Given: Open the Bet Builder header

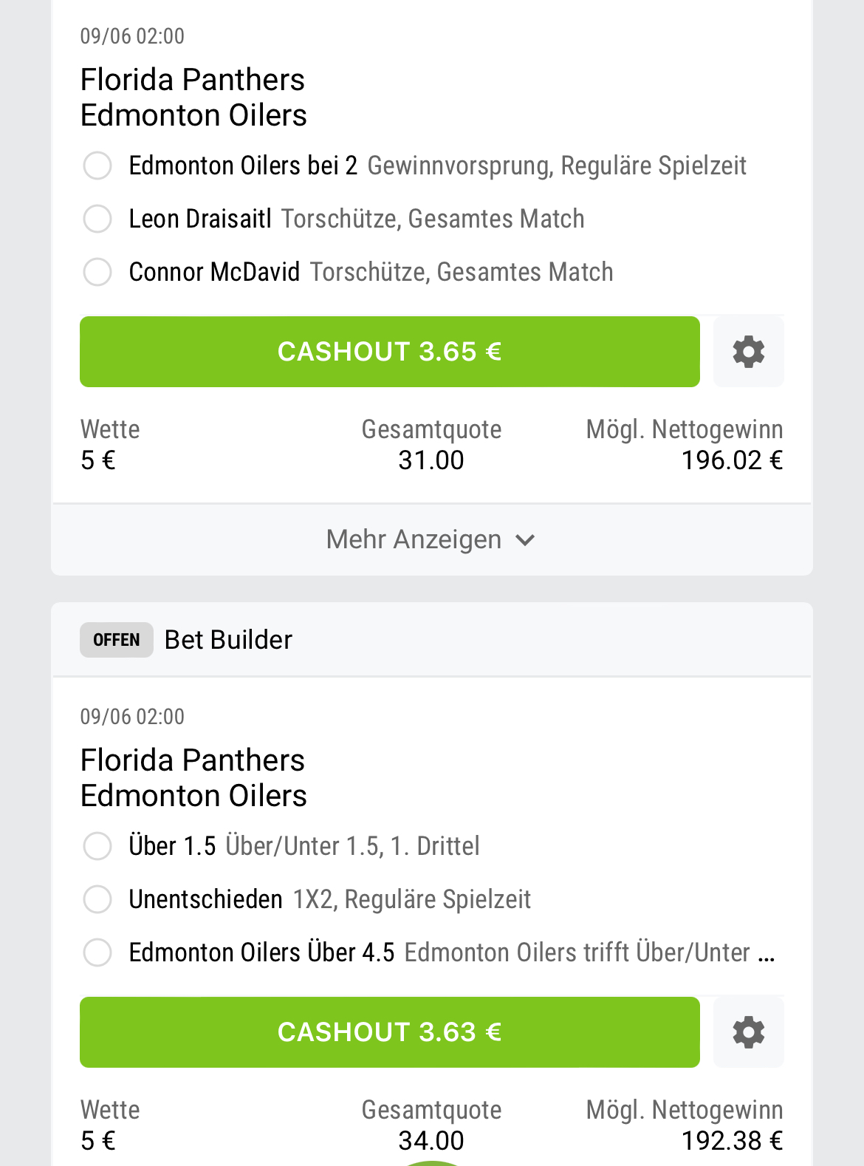Looking at the screenshot, I should [x=228, y=640].
